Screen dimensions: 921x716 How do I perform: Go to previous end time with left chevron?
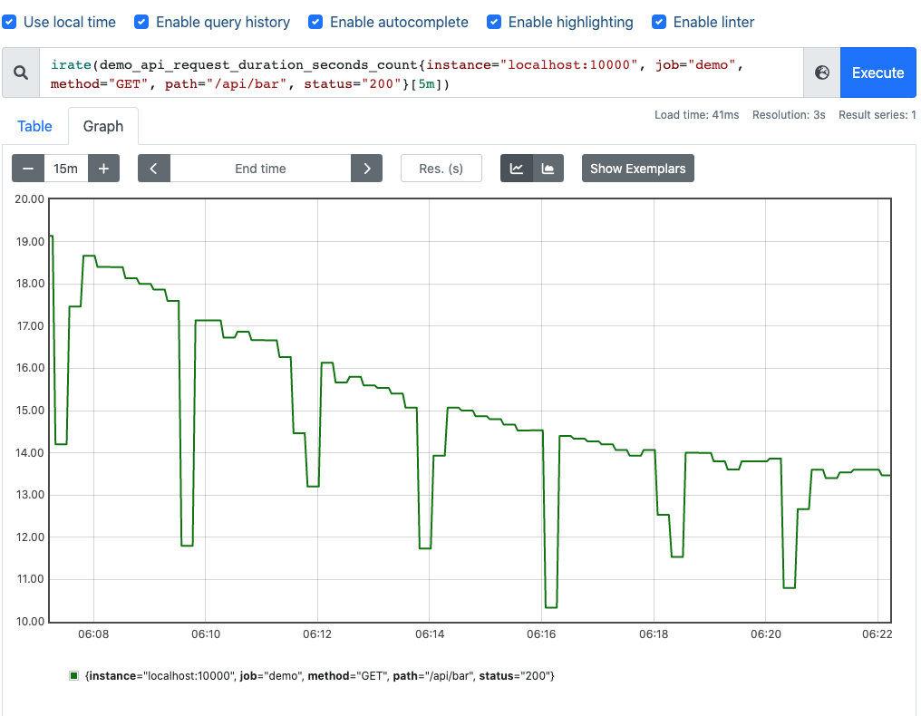tap(154, 169)
